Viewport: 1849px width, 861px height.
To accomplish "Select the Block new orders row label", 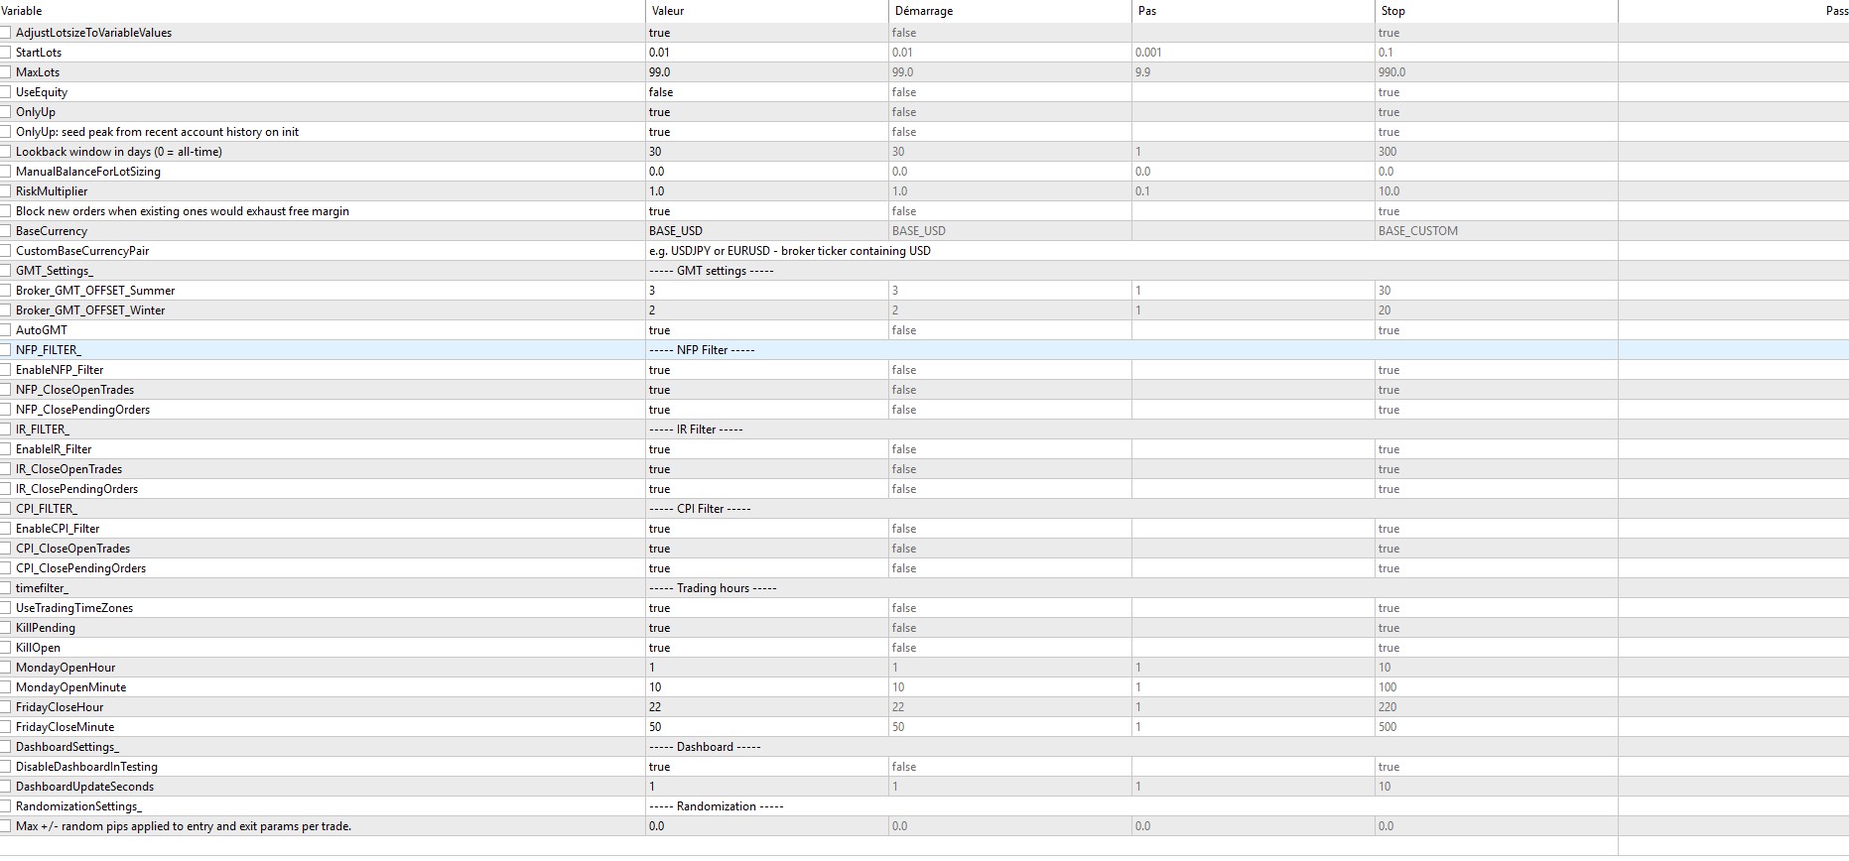I will click(182, 211).
